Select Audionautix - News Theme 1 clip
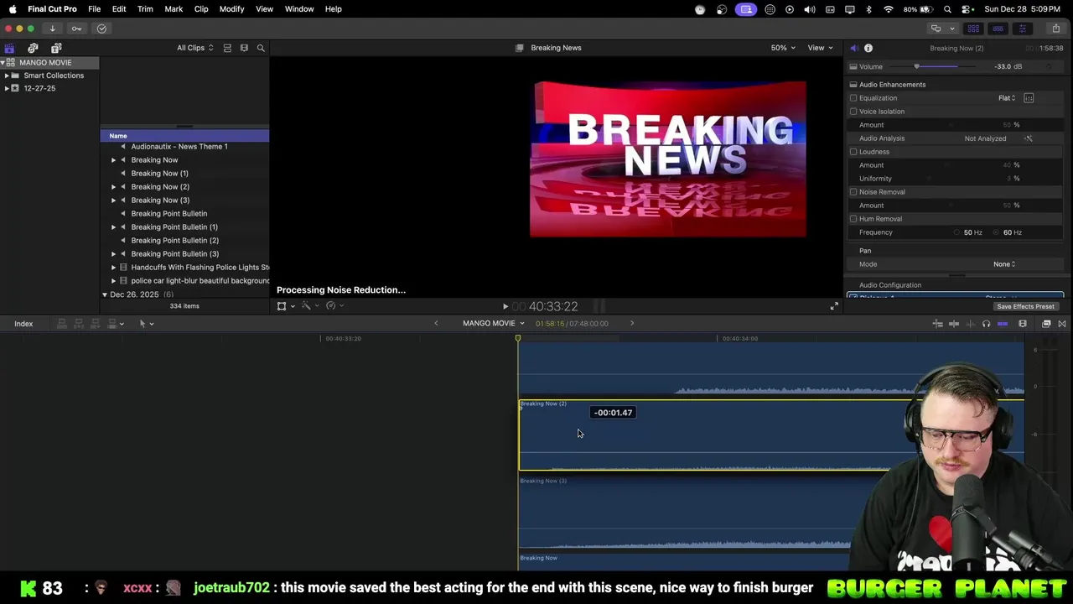 pyautogui.click(x=179, y=147)
